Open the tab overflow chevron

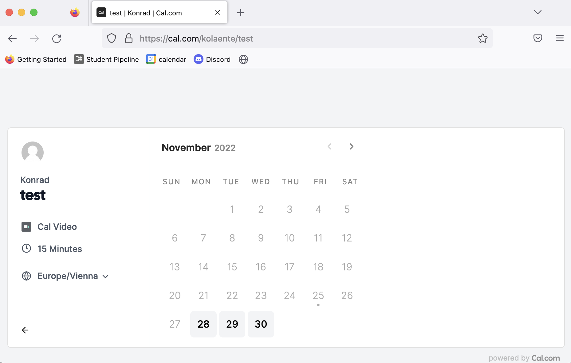[538, 12]
